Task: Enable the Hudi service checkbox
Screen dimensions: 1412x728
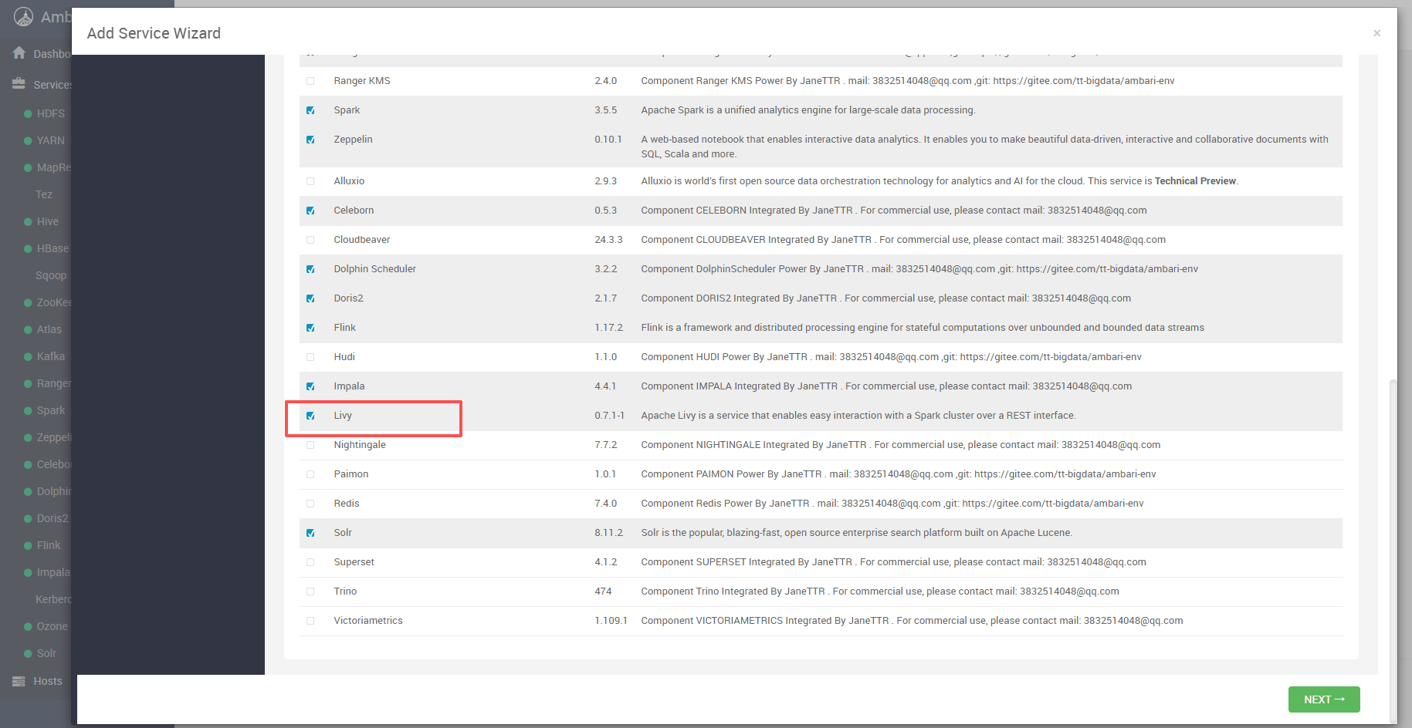Action: (x=310, y=357)
